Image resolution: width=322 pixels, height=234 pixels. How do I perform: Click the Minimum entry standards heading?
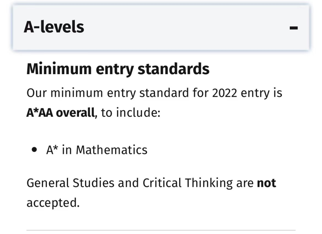(x=118, y=69)
